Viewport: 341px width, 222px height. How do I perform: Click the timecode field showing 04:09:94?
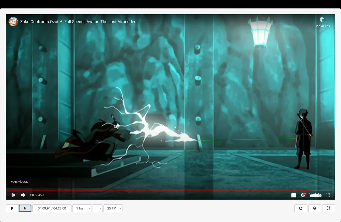[x=52, y=208]
